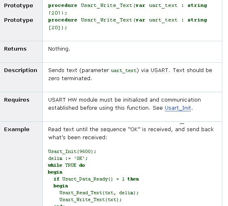Click the Example row heading
Viewport: 228px width, 206px height.
point(17,130)
